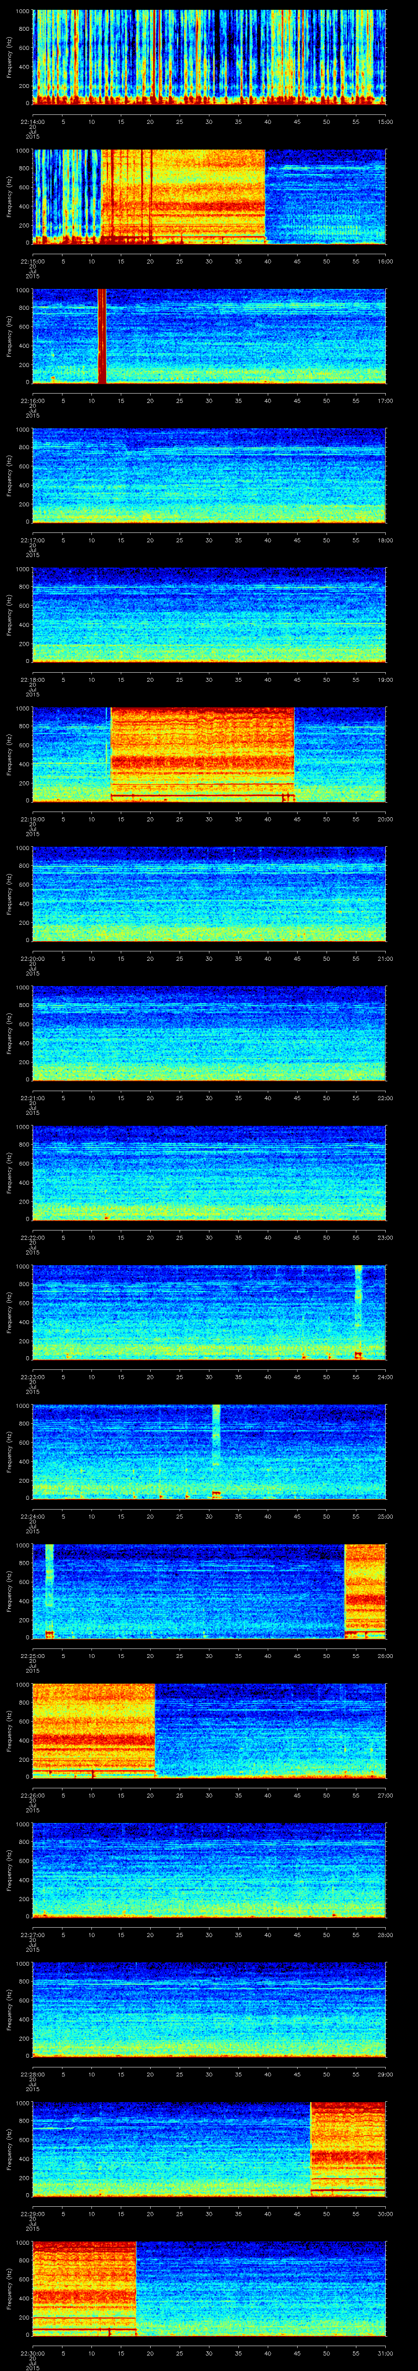Click the 22:23:00 start time label
Screen dimensions: 418x2371
coord(32,1376)
